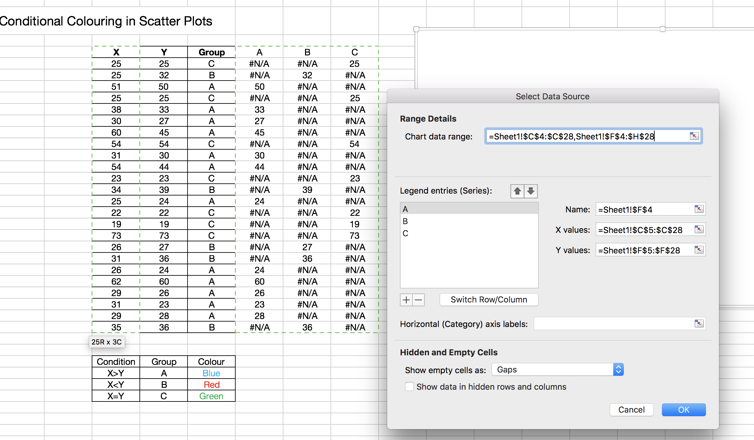
Task: Click the Red colour cell
Action: [x=211, y=385]
